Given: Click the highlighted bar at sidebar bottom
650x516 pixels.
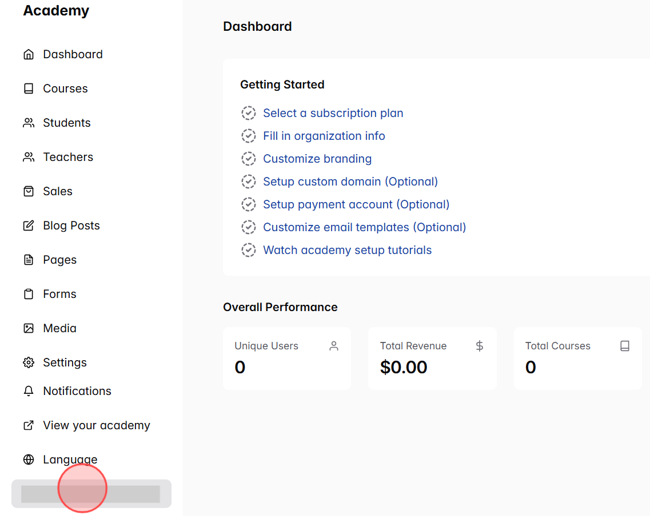Looking at the screenshot, I should tap(91, 493).
